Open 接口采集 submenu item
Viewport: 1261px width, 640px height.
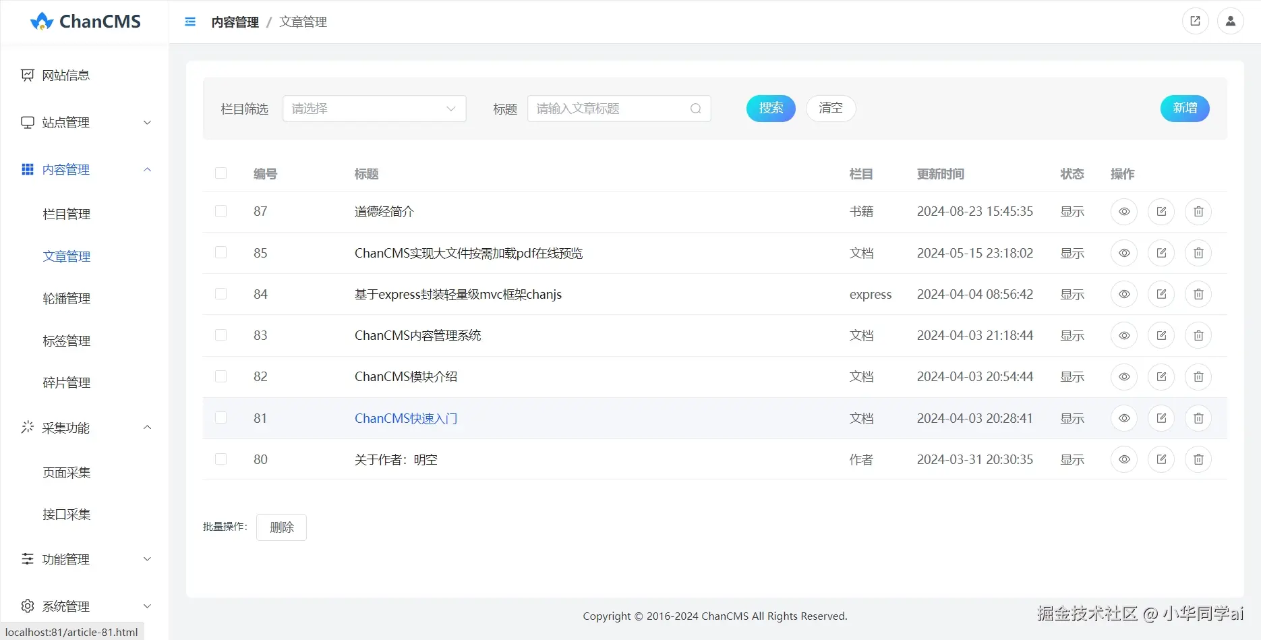67,515
